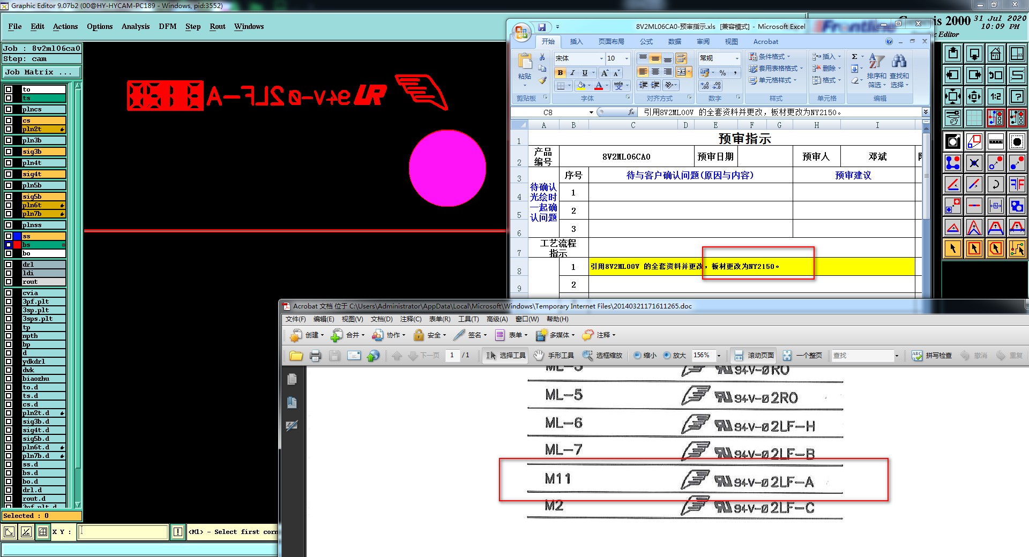Toggle visibility checkbox for layer plncs
This screenshot has width=1029, height=557.
9,109
